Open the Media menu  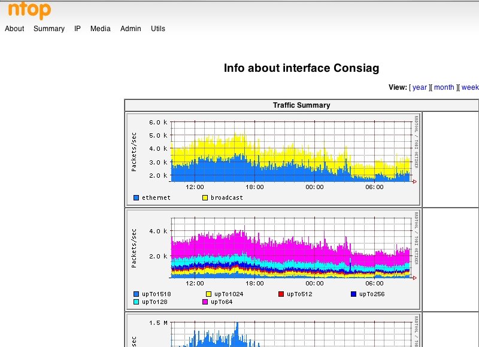100,29
